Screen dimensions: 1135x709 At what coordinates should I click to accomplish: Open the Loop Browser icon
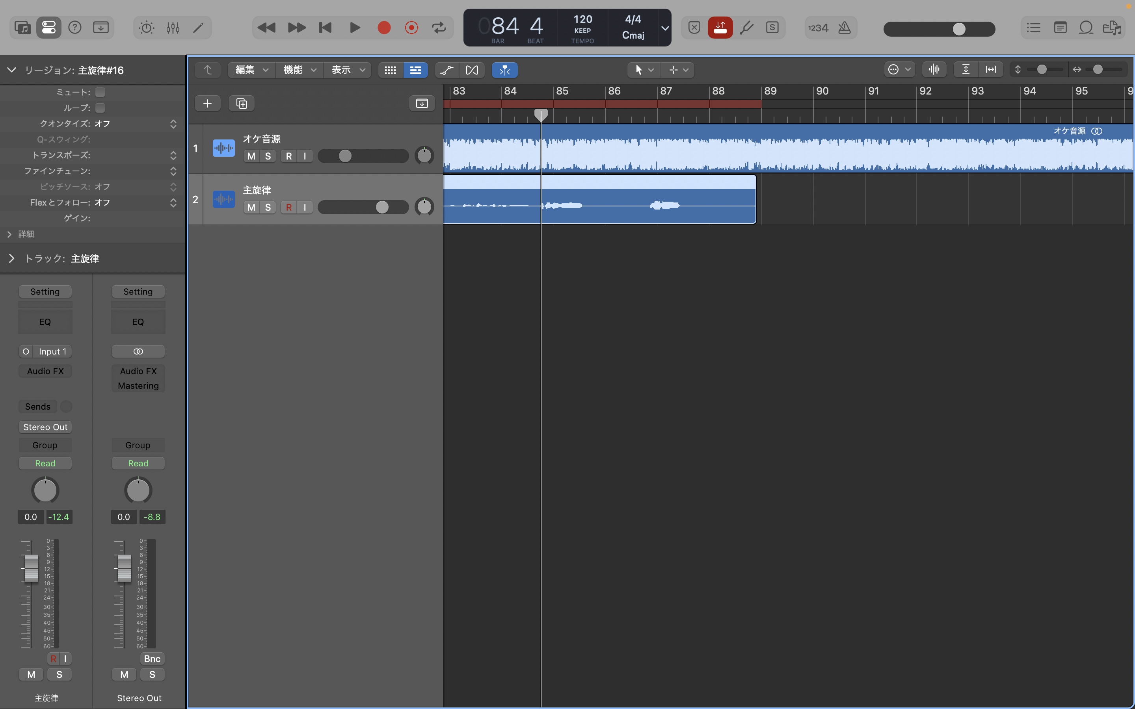[1086, 28]
